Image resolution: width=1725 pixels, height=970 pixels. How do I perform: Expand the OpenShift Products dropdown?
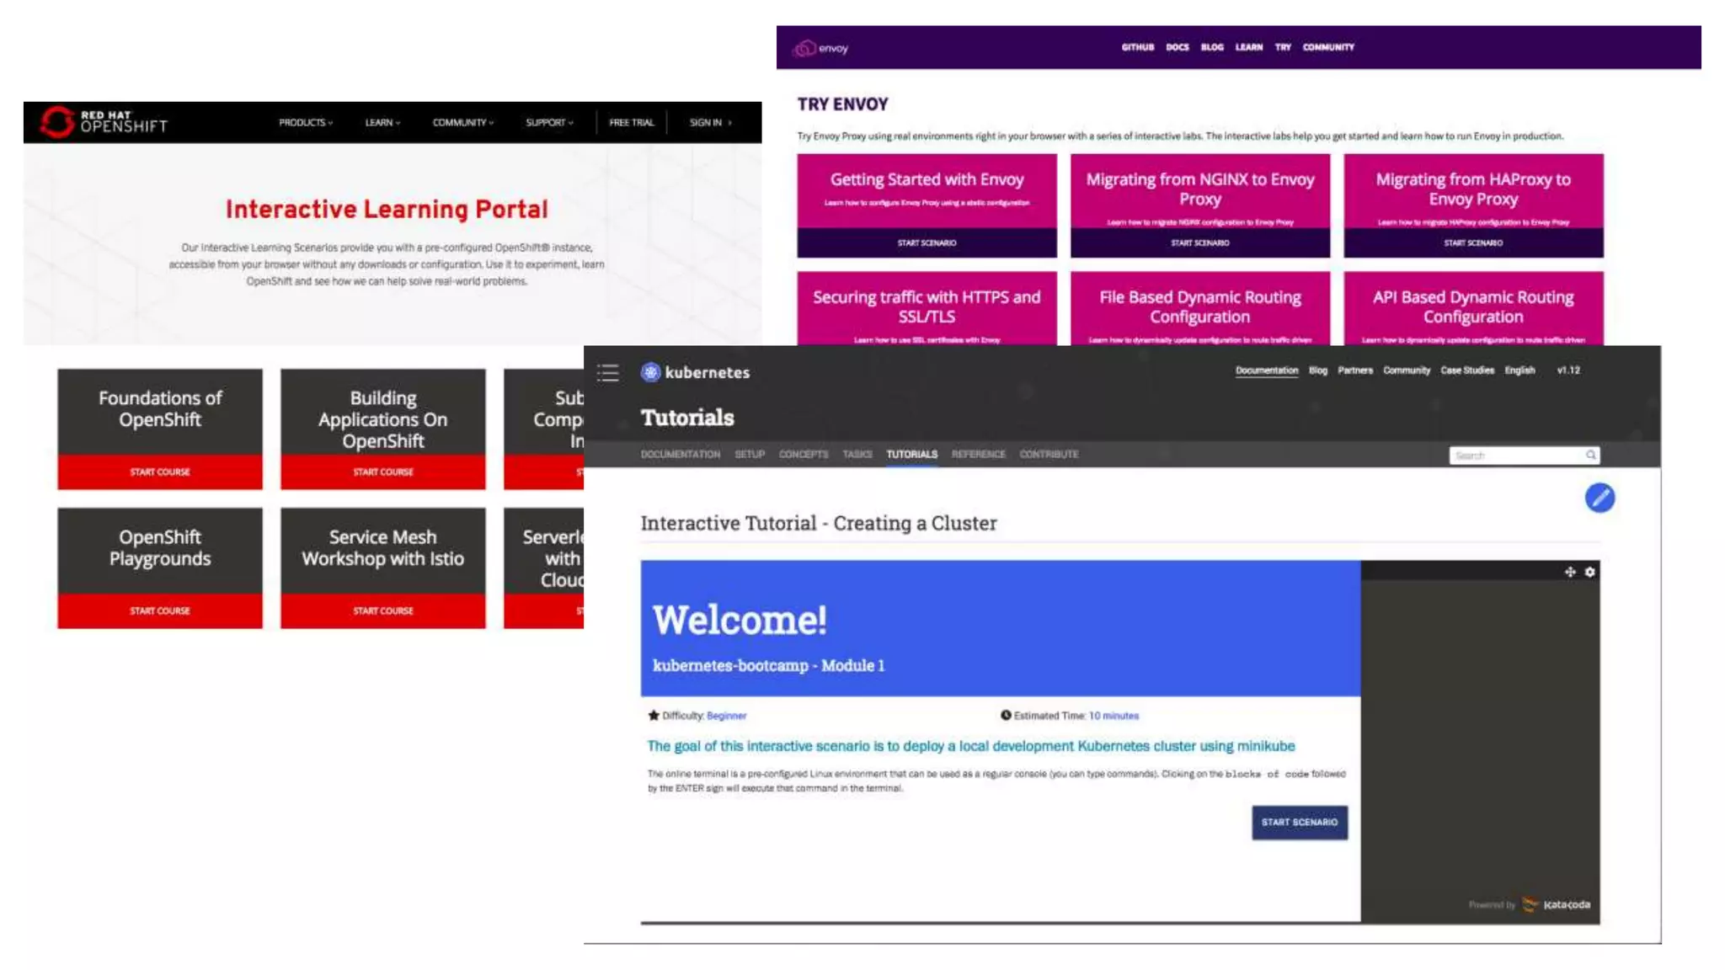point(306,123)
